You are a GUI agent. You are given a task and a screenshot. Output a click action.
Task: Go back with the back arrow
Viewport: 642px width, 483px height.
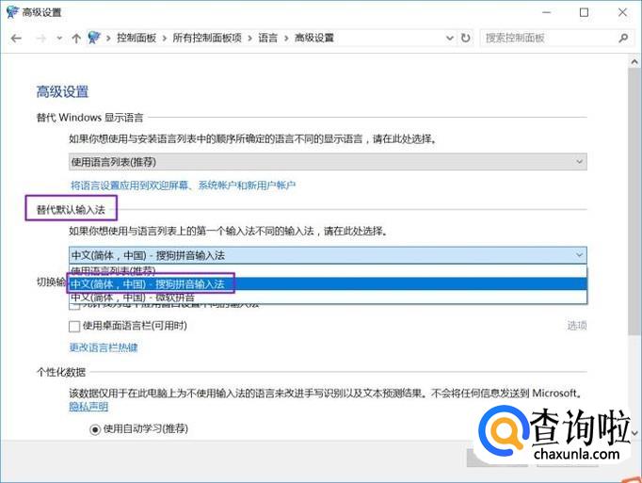click(16, 39)
